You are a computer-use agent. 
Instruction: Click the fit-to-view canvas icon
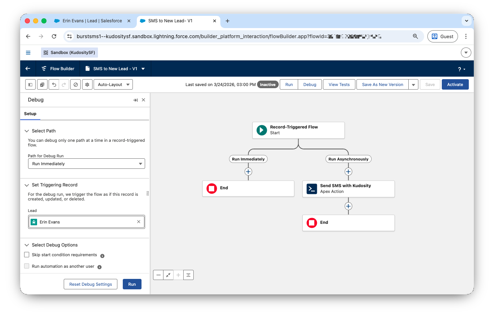point(168,275)
